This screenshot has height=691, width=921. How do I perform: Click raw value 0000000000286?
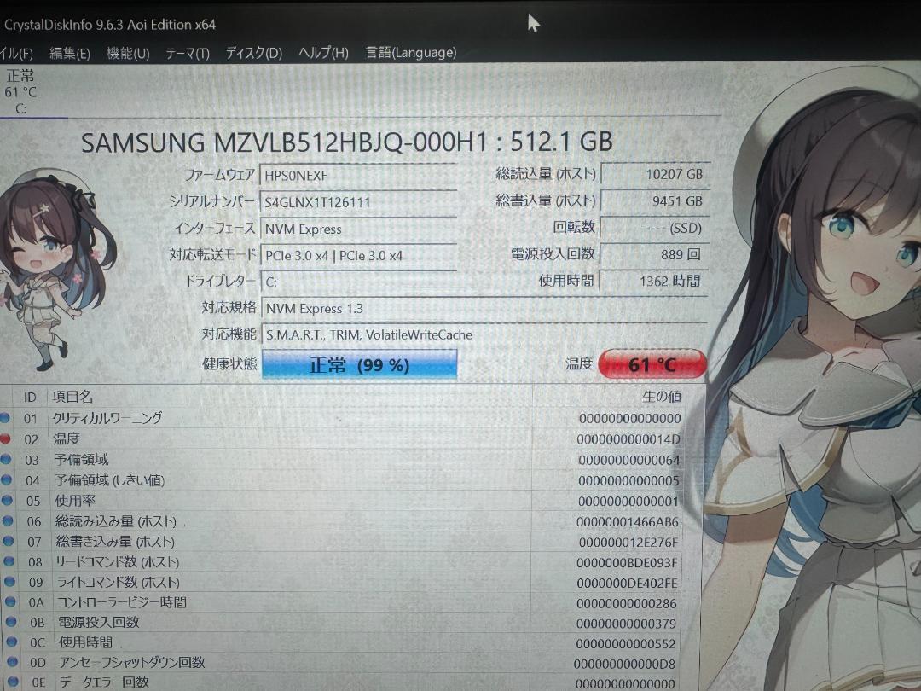(x=626, y=603)
